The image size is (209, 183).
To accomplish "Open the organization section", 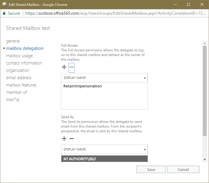I will click(18, 70).
